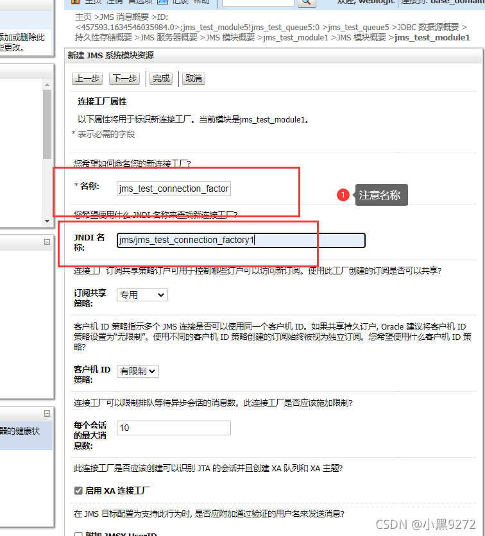Open the 客户机 ID 策略 dropdown
This screenshot has height=536, width=485.
[x=138, y=371]
